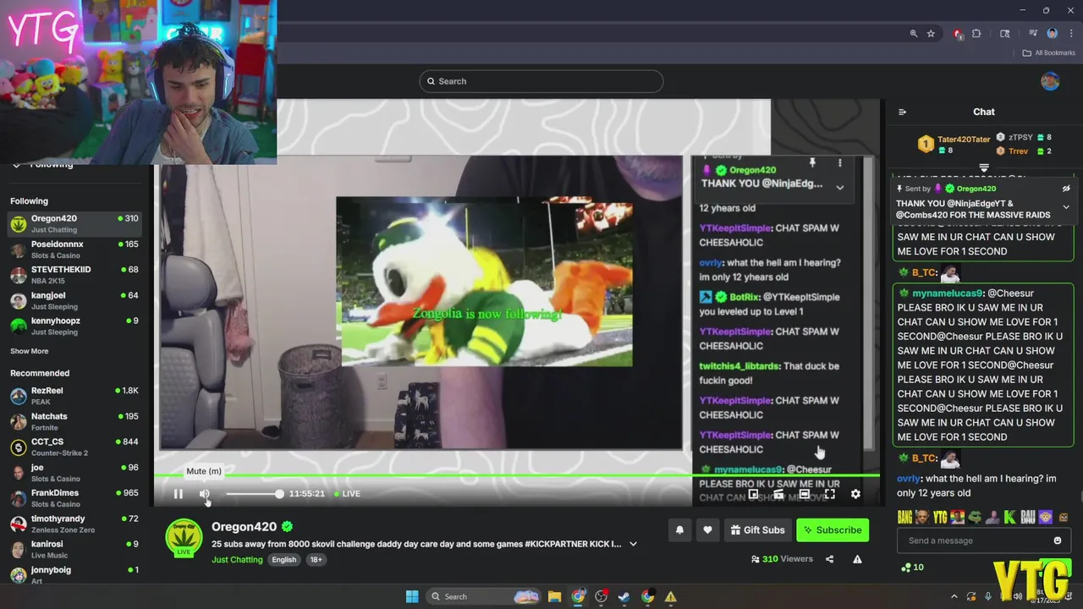The height and width of the screenshot is (609, 1083).
Task: Click the 18+ tag
Action: (x=316, y=560)
